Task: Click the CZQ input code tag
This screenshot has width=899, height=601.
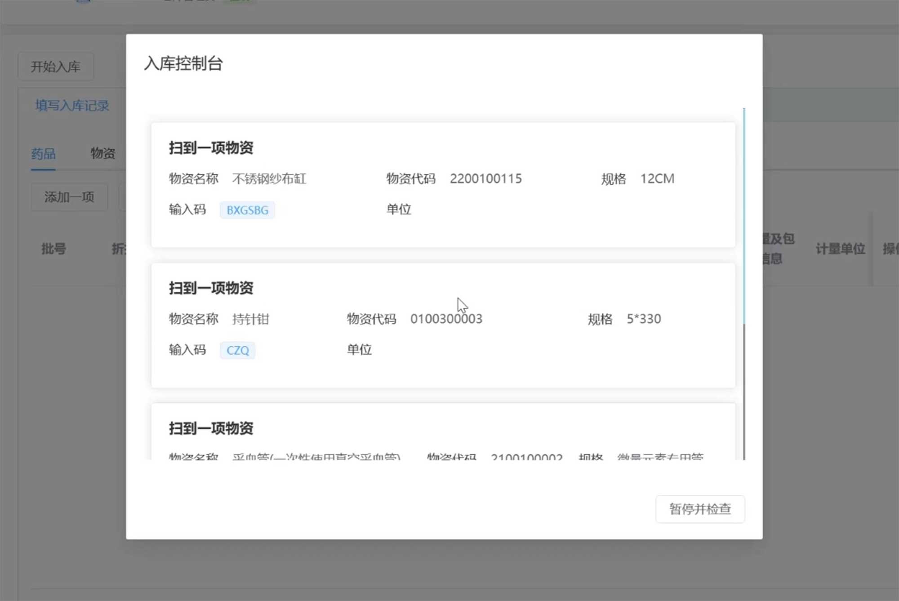Action: 237,350
